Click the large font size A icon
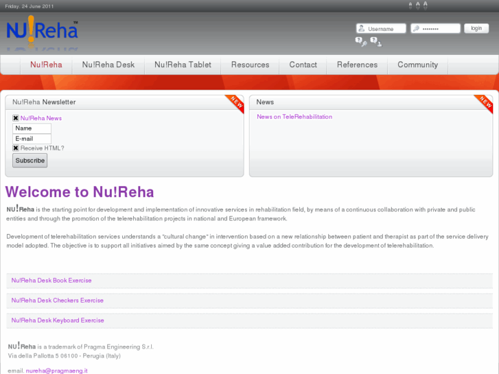Screen dimensions: 499x374 (425, 5)
